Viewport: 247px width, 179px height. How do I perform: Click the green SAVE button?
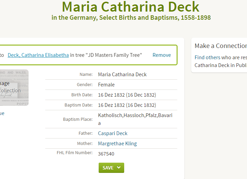(x=111, y=168)
